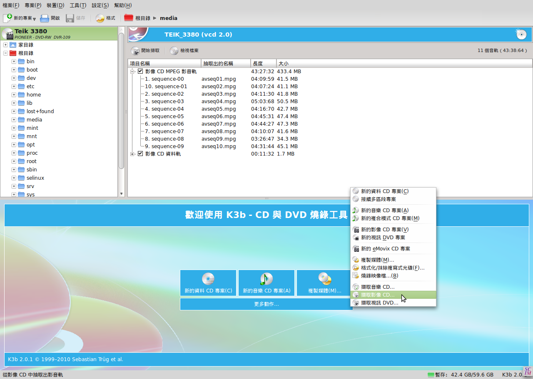Viewport: 533px width, 379px height.
Task: Expand the media folder node
Action: (14, 120)
